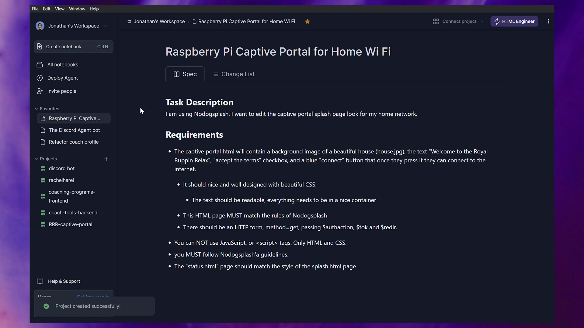This screenshot has width=584, height=328.
Task: Click the 'MUST follow Nodogsplash'a guidelines' bullet
Action: (x=231, y=255)
